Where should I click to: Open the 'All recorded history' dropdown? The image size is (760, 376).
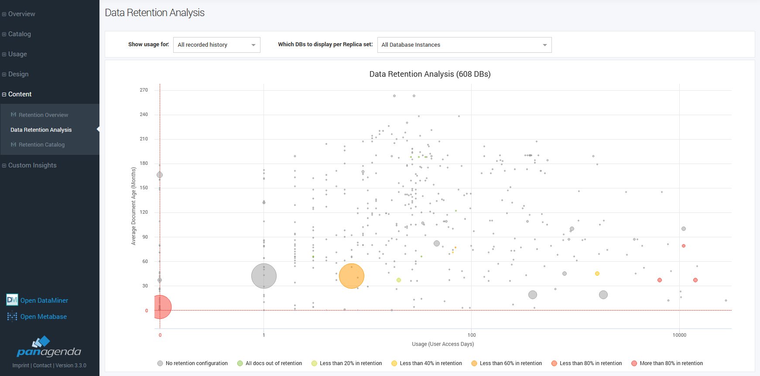216,45
